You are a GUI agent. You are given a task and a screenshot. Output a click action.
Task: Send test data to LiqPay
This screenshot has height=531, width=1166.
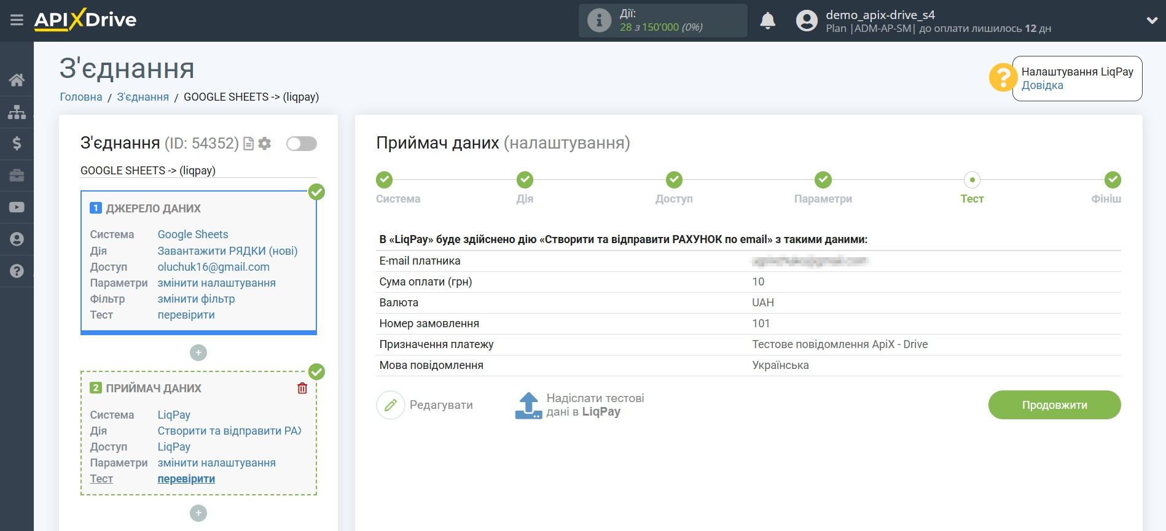[x=595, y=405]
